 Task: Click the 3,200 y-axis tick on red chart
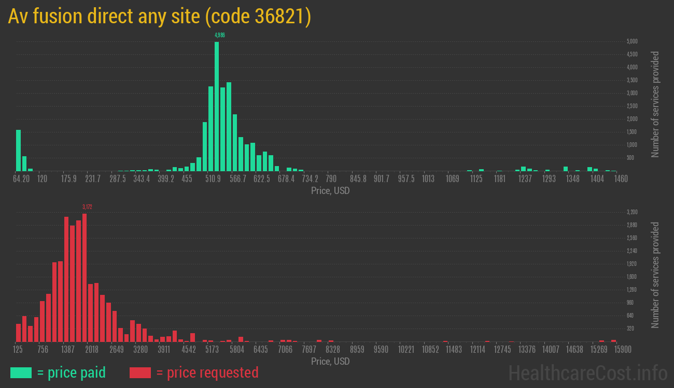632,212
